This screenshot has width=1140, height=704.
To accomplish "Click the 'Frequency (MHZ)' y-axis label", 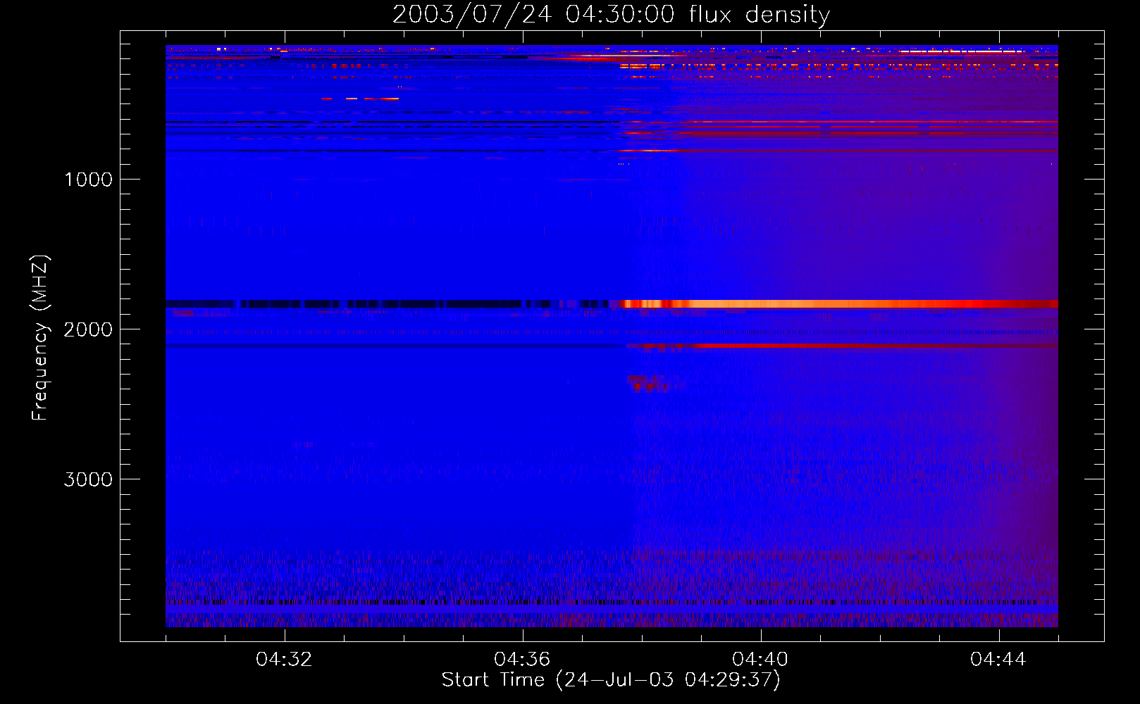I will pyautogui.click(x=40, y=338).
